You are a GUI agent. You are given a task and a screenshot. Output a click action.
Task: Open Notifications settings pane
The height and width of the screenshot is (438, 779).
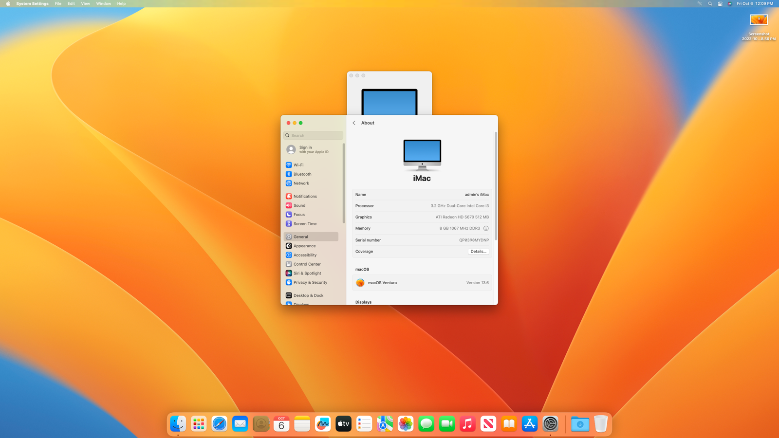pos(311,196)
